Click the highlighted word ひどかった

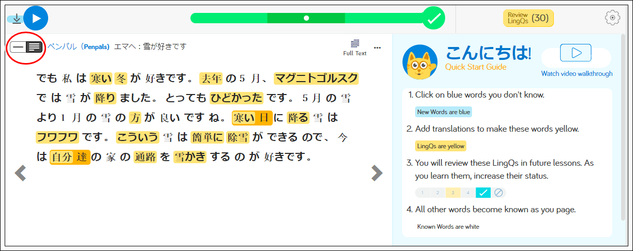[237, 98]
